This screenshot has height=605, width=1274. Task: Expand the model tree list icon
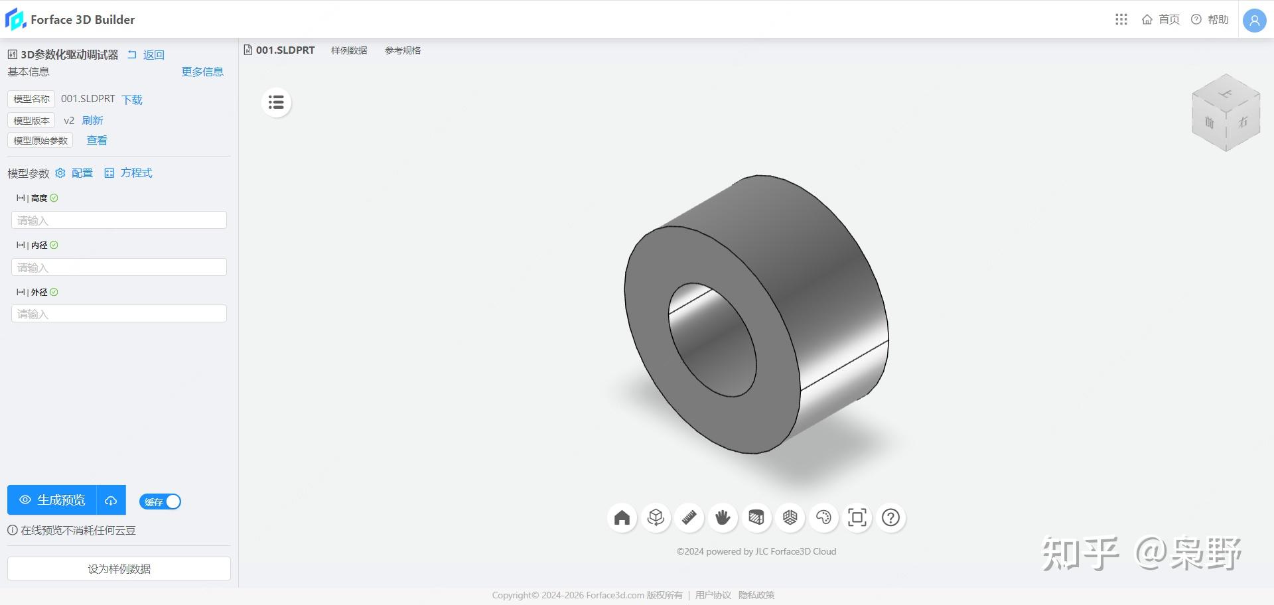coord(276,102)
